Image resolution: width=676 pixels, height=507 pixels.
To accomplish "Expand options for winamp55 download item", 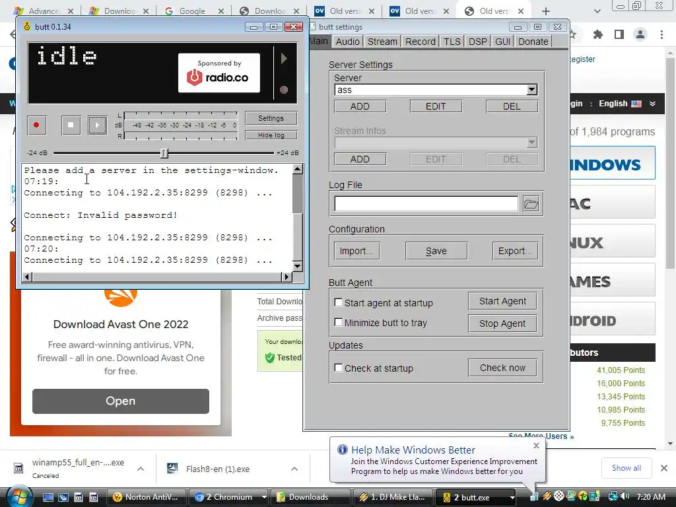I will (141, 469).
